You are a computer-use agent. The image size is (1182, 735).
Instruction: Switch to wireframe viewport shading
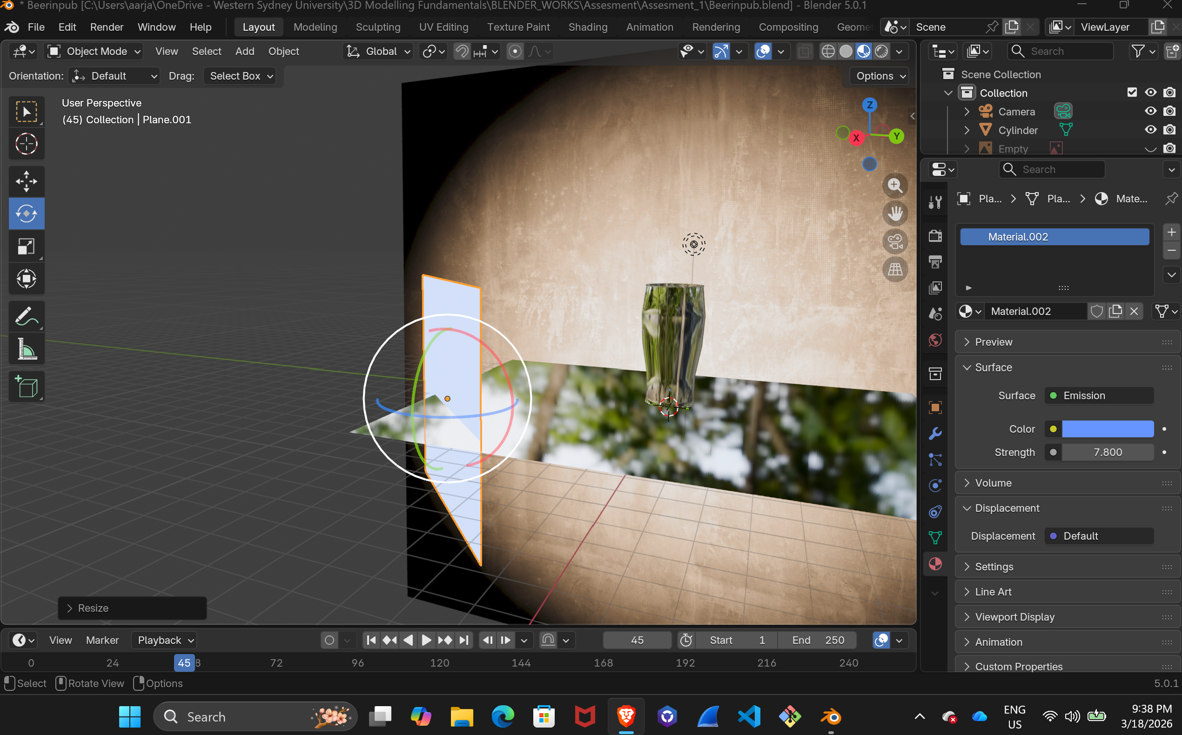(x=828, y=52)
